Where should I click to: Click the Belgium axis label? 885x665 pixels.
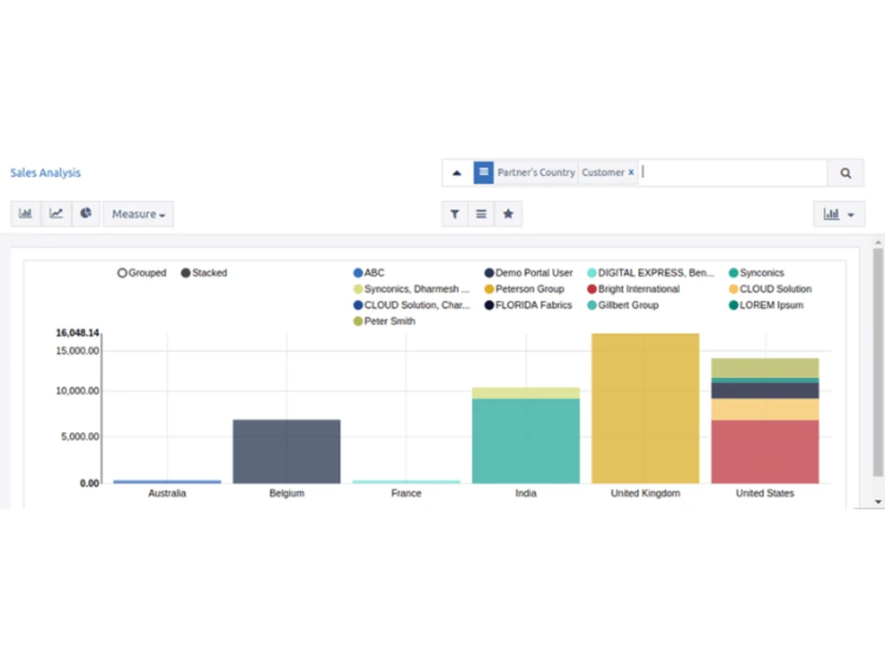[x=287, y=493]
